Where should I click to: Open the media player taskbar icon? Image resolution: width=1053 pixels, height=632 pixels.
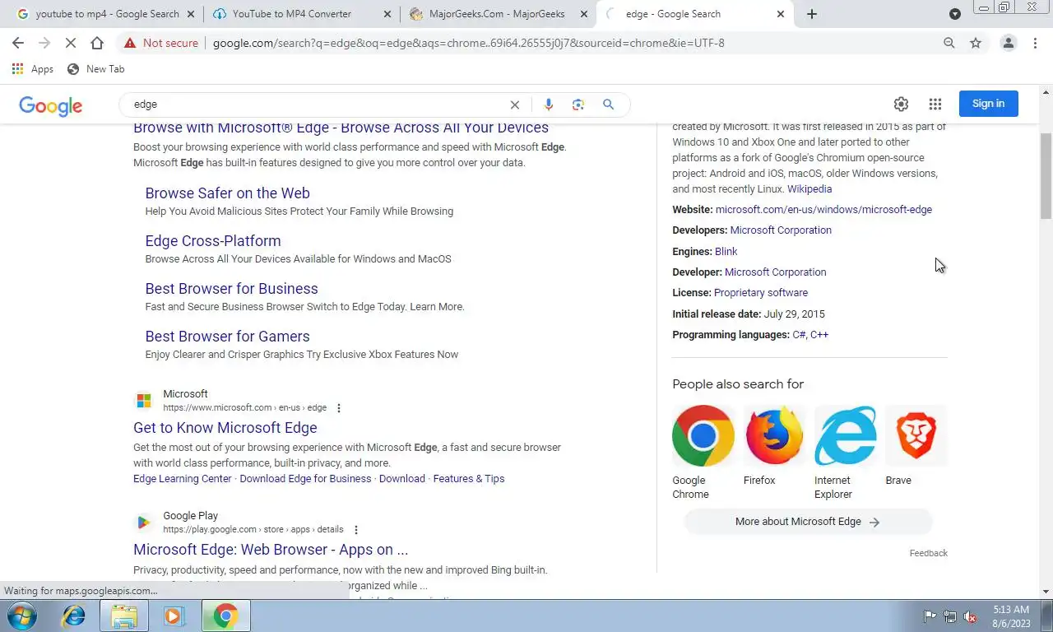pos(174,616)
